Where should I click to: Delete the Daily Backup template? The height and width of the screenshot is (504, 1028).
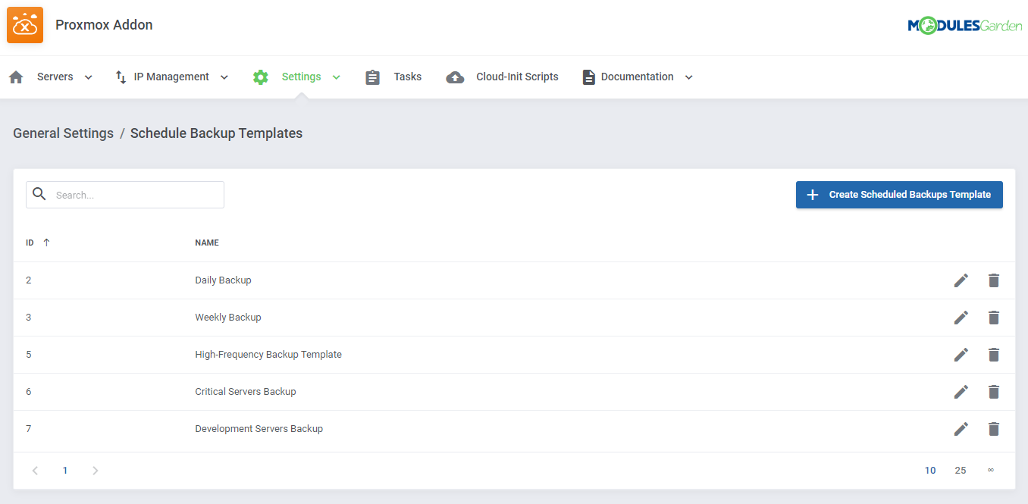point(994,280)
